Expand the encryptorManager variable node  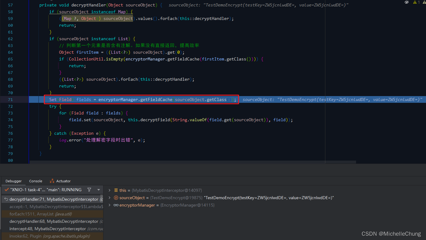109,205
